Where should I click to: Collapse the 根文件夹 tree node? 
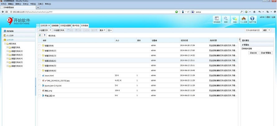5,44
